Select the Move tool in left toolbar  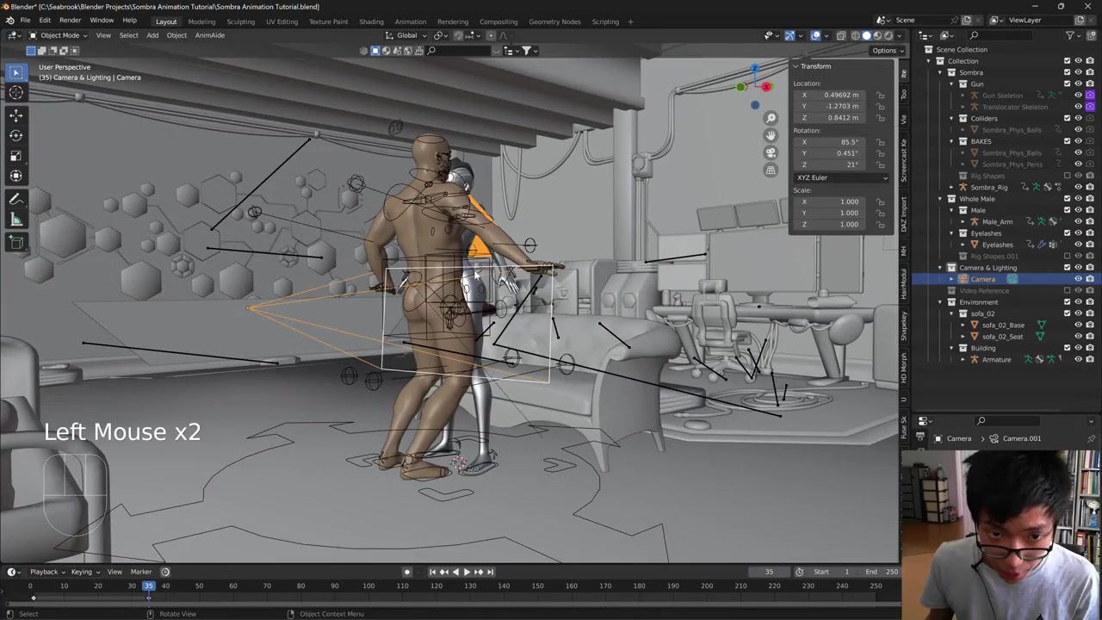15,115
